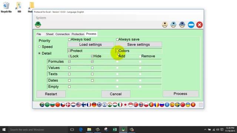Pick the Hungary flag icon
Viewport: 237px width, 133px height.
[115, 105]
